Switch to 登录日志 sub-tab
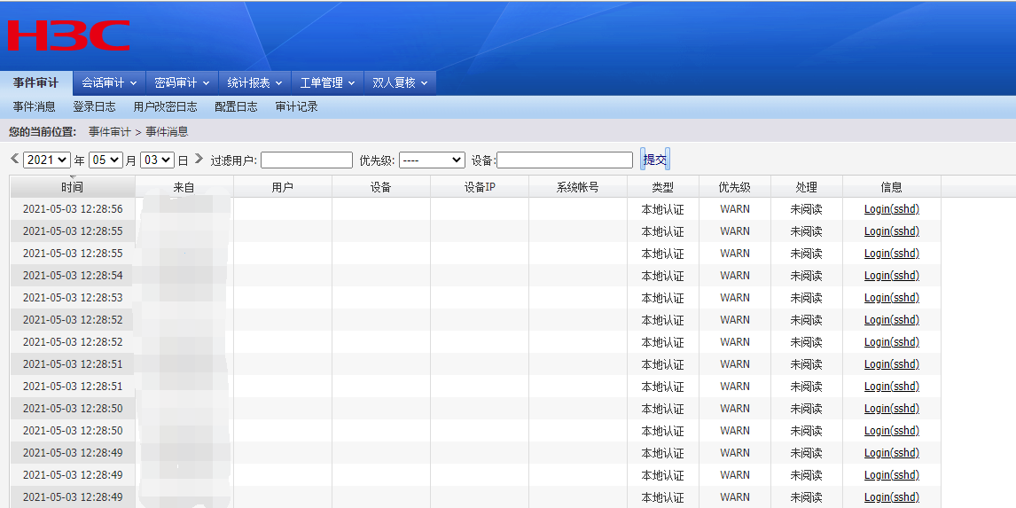The width and height of the screenshot is (1016, 508). (x=94, y=107)
